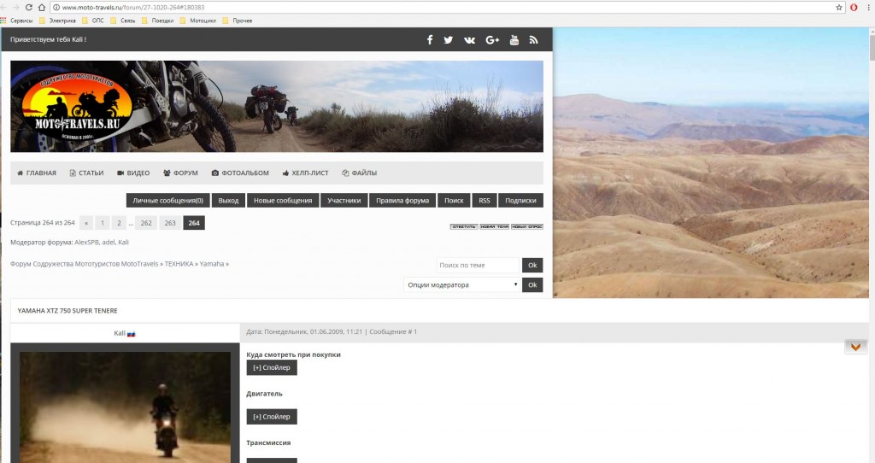Click Kali's dirt-bike avatar photo
Image resolution: width=875 pixels, height=463 pixels.
tap(125, 407)
